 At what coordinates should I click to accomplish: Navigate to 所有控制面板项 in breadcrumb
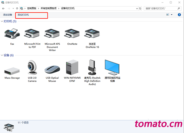(x=49, y=8)
